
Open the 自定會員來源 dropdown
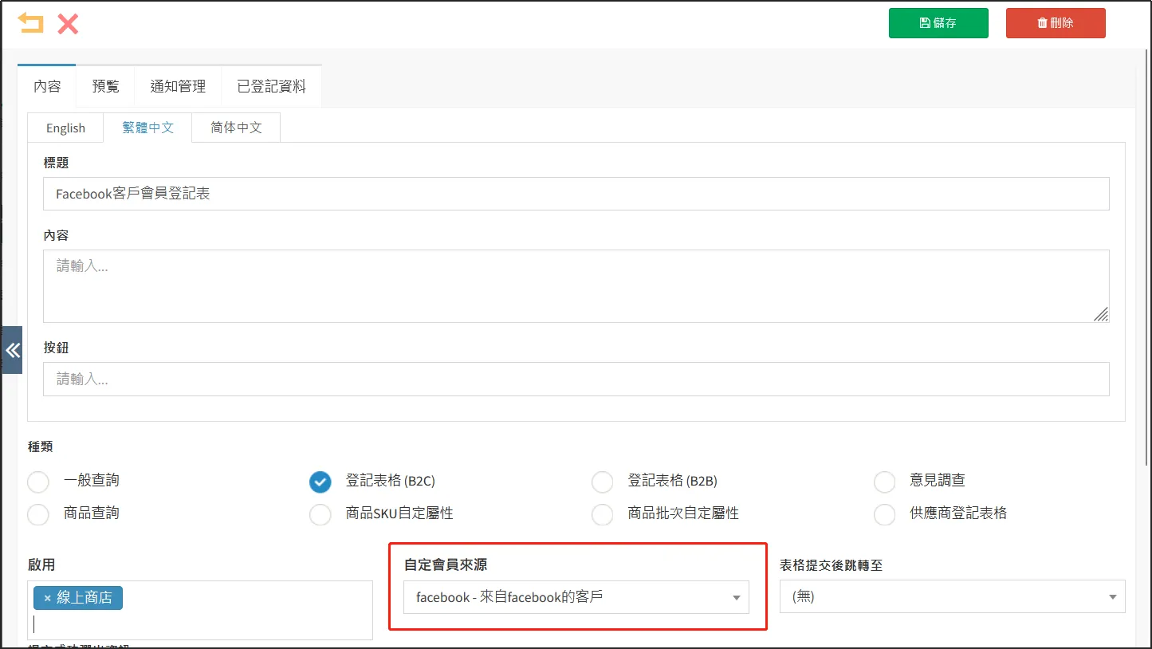click(576, 597)
